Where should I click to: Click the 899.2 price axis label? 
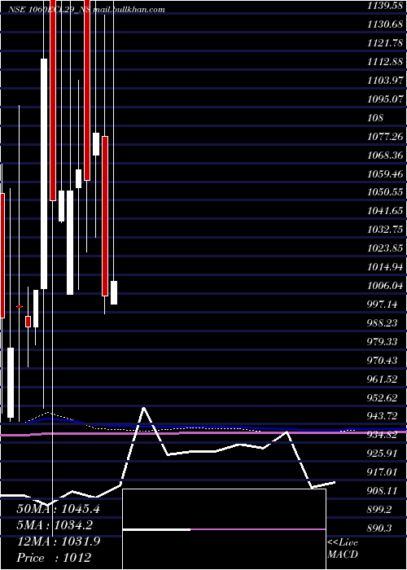click(380, 509)
